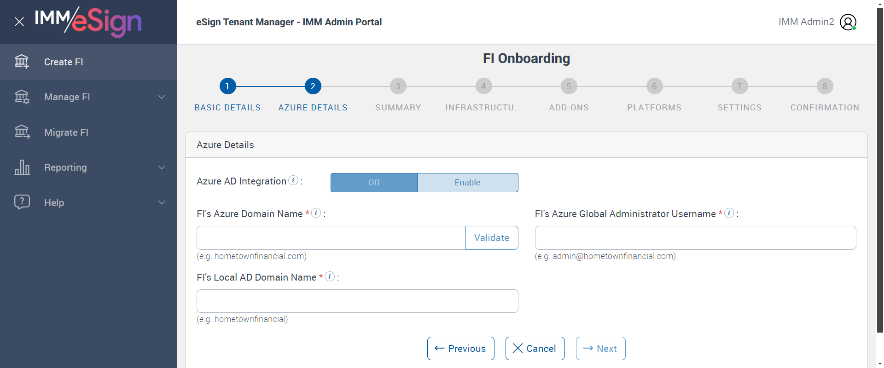The image size is (884, 368).
Task: Enable Azure AD Integration
Action: coord(467,183)
